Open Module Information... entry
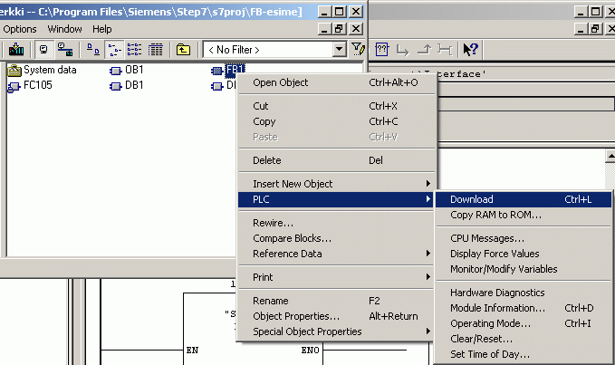 (524, 308)
